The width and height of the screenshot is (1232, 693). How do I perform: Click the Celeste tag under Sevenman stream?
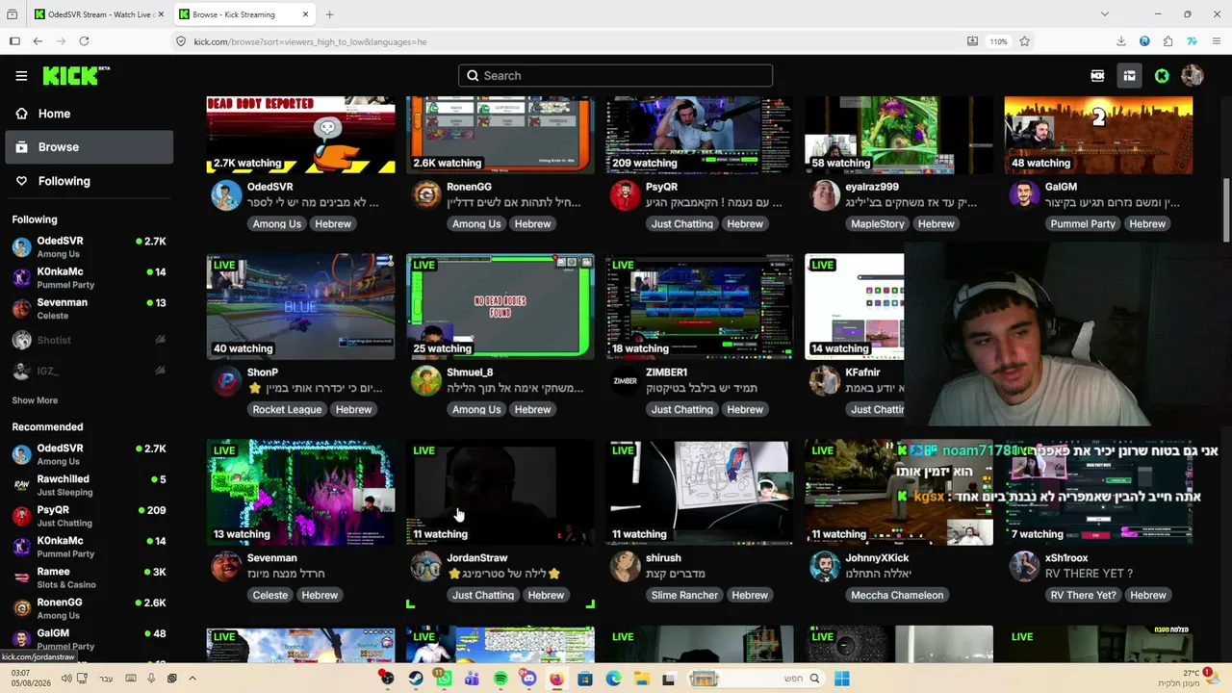pyautogui.click(x=270, y=596)
